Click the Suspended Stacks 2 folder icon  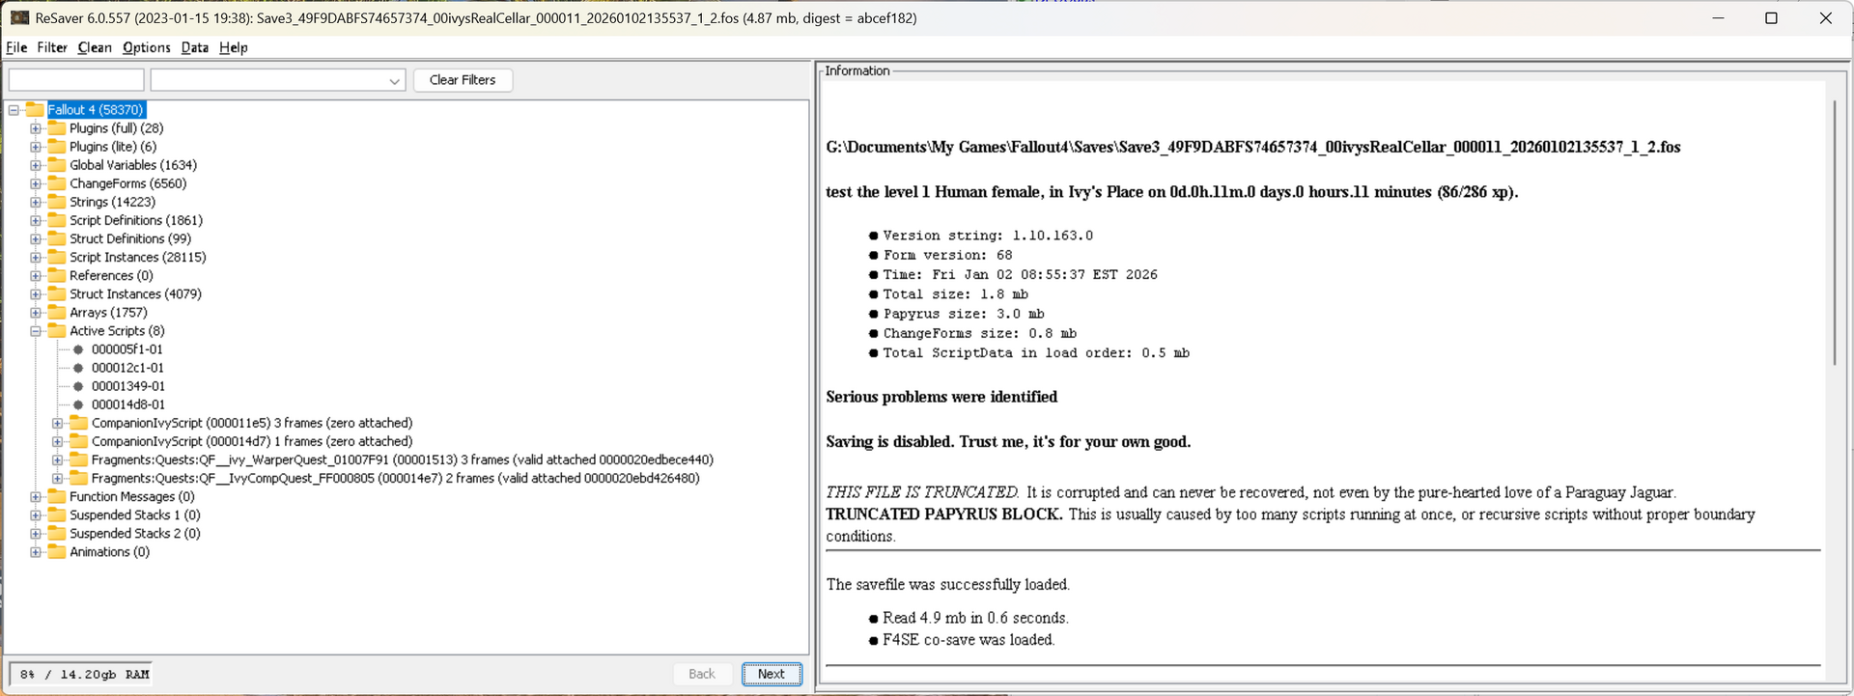click(x=57, y=533)
